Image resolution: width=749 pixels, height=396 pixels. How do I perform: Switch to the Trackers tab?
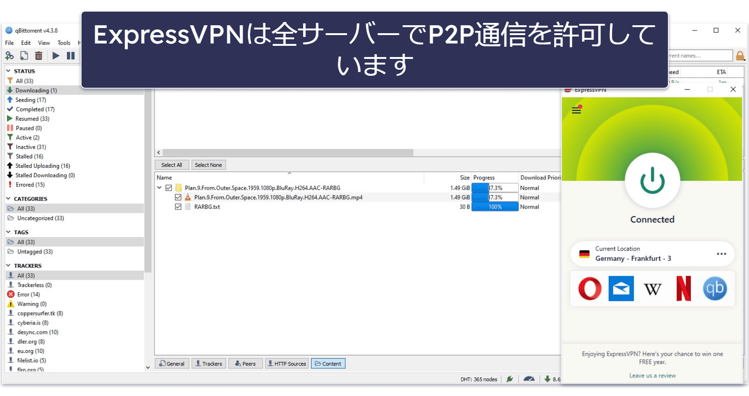(209, 364)
